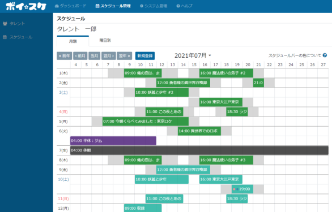This screenshot has height=212, width=332.
Task: Go to previous month with 前月 button
Action: pyautogui.click(x=80, y=56)
